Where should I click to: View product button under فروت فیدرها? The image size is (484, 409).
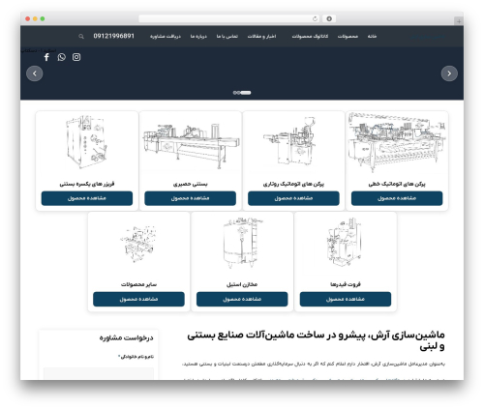346,299
